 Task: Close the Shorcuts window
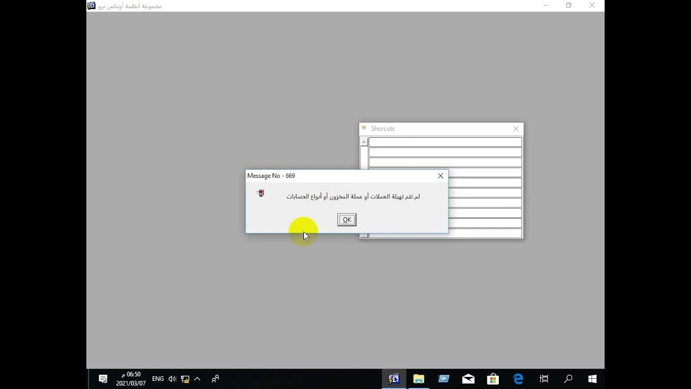(516, 129)
